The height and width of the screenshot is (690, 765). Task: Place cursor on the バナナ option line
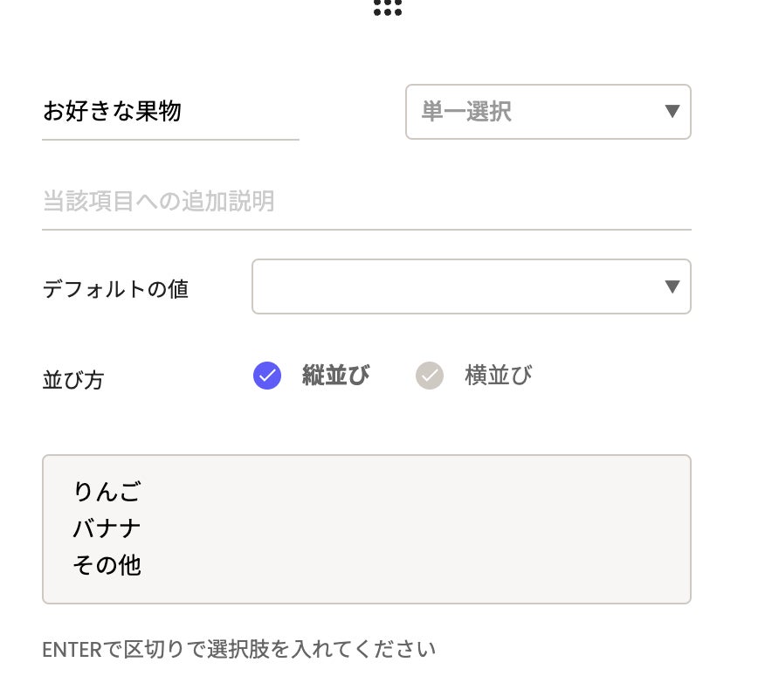click(107, 528)
